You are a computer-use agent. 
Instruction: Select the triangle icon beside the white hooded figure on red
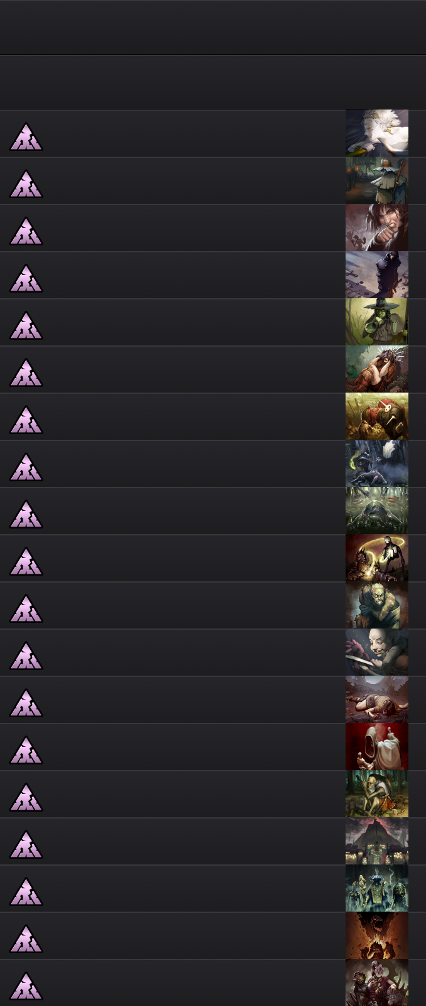click(26, 751)
